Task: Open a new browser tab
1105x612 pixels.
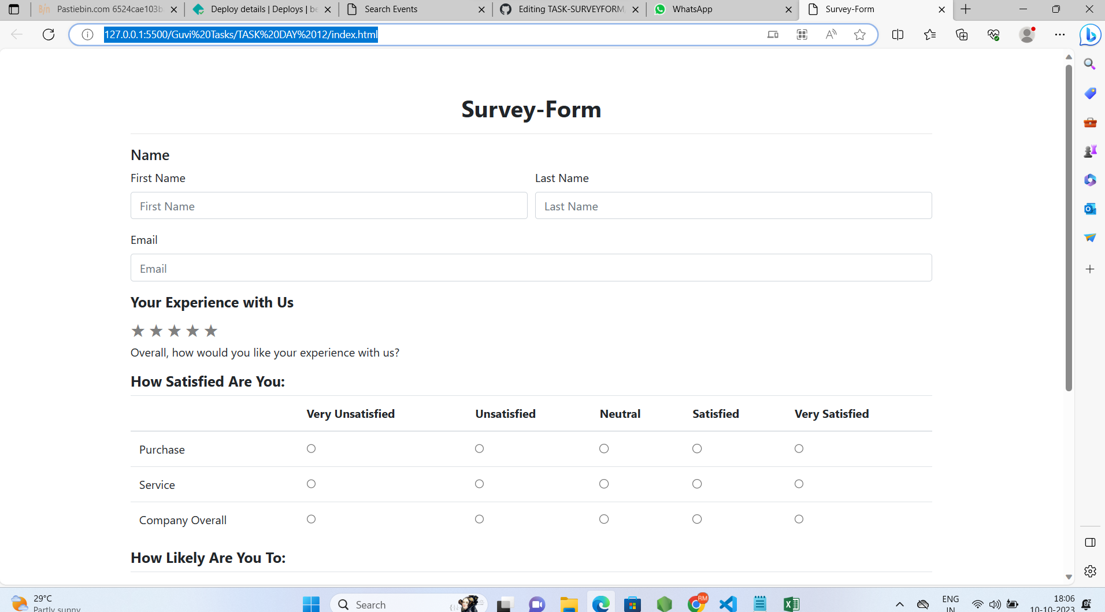Action: tap(965, 9)
